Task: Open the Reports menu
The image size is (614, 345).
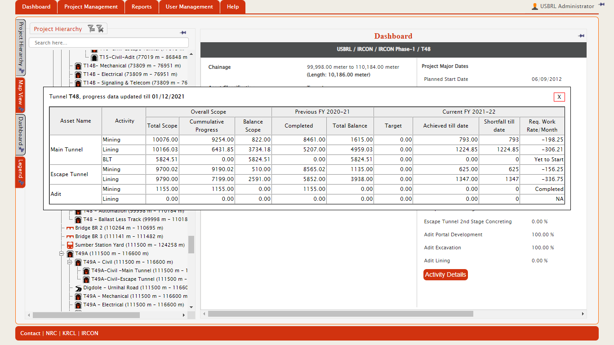Action: [142, 7]
